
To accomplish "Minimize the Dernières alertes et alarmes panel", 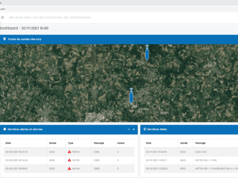I will [x=129, y=129].
